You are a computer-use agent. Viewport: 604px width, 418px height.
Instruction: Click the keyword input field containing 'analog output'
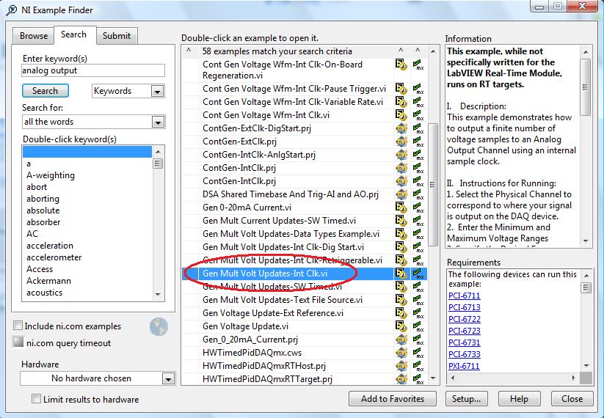(x=93, y=70)
